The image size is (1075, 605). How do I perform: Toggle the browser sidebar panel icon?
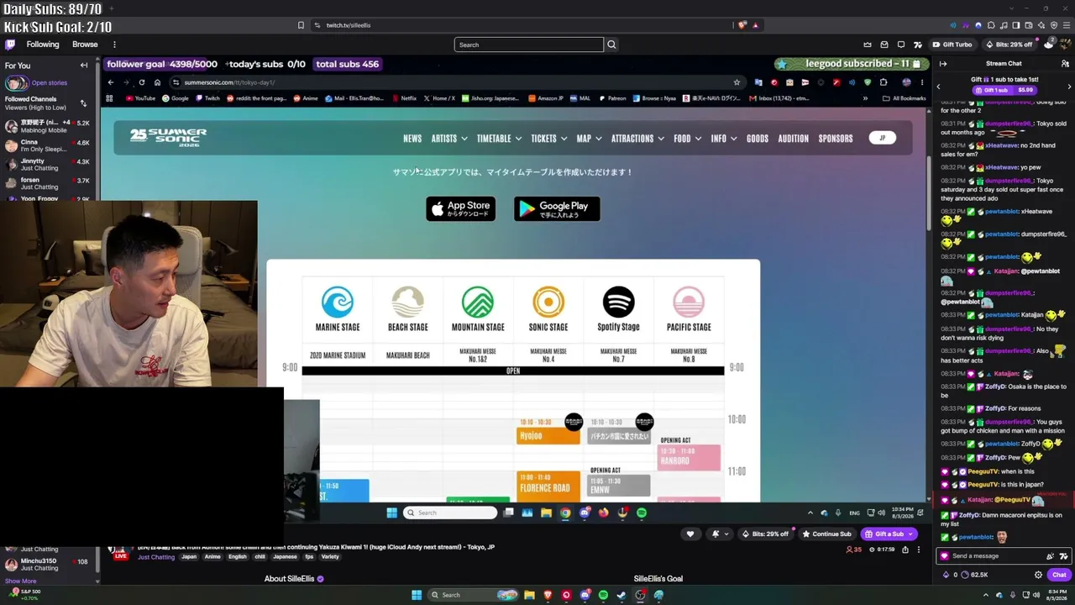pyautogui.click(x=1016, y=25)
